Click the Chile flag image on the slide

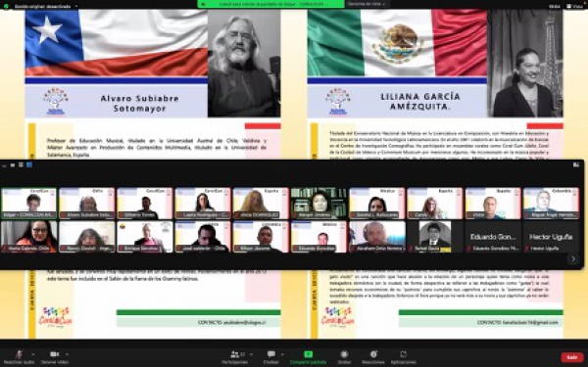(117, 43)
